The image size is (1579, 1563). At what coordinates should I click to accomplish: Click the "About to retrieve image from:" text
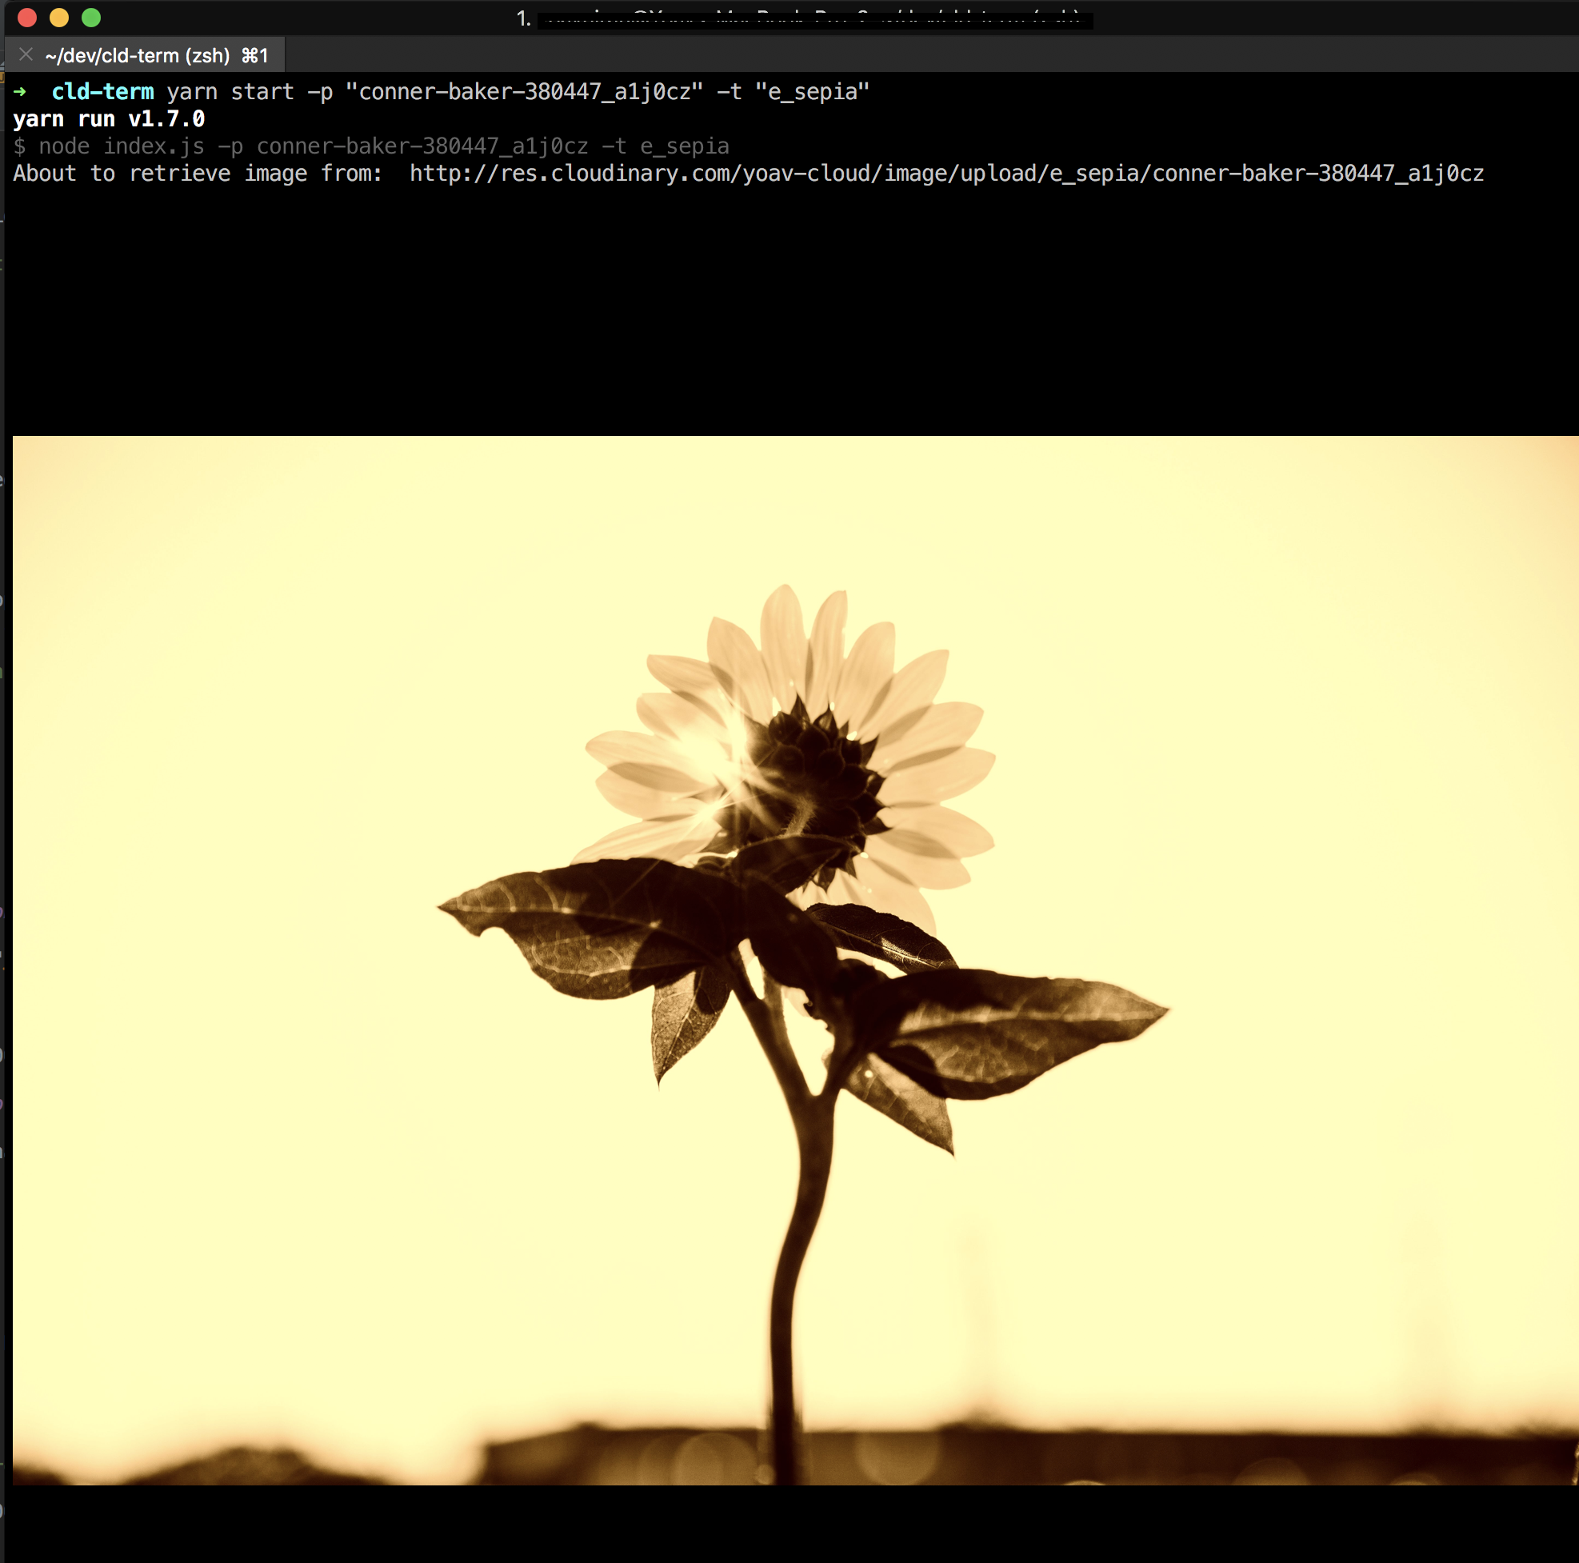tap(197, 174)
